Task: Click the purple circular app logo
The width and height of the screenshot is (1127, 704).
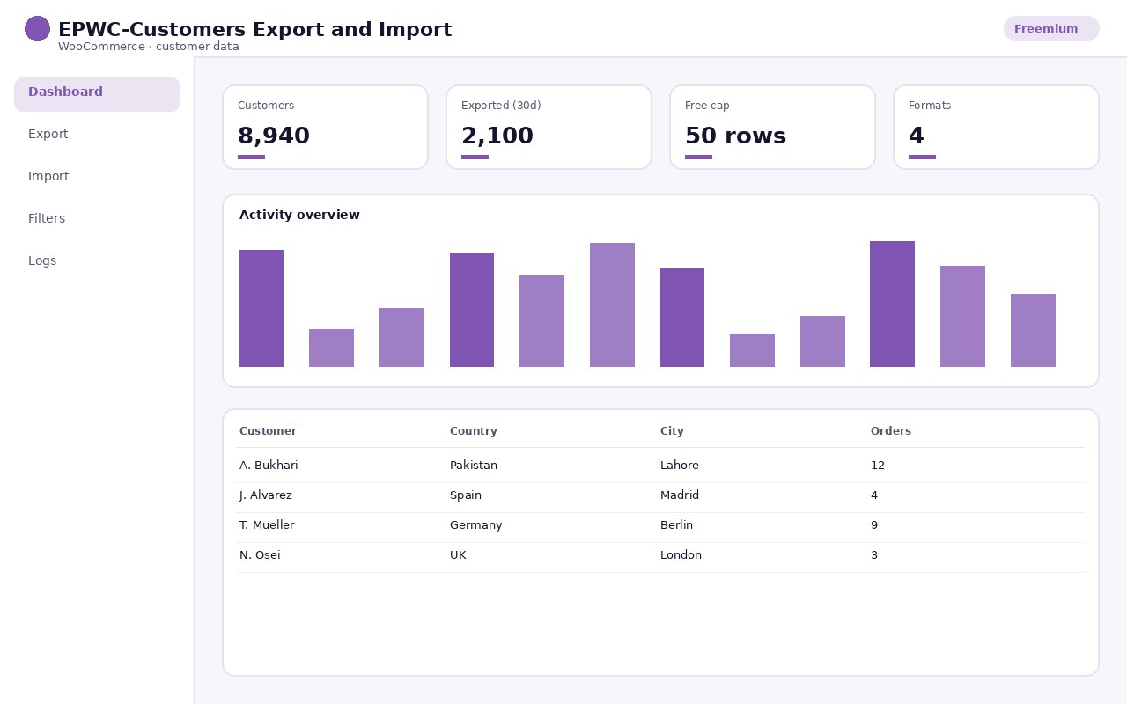Action: pos(37,28)
